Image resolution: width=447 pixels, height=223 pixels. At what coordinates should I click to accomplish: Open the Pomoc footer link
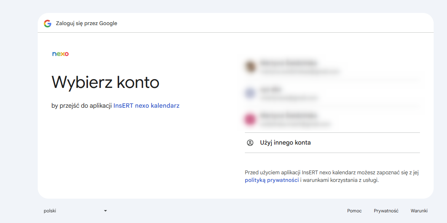354,211
